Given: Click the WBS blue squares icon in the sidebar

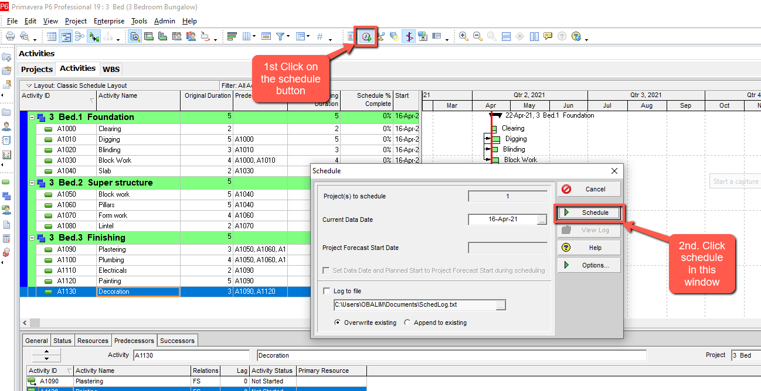Looking at the screenshot, I should 6,195.
